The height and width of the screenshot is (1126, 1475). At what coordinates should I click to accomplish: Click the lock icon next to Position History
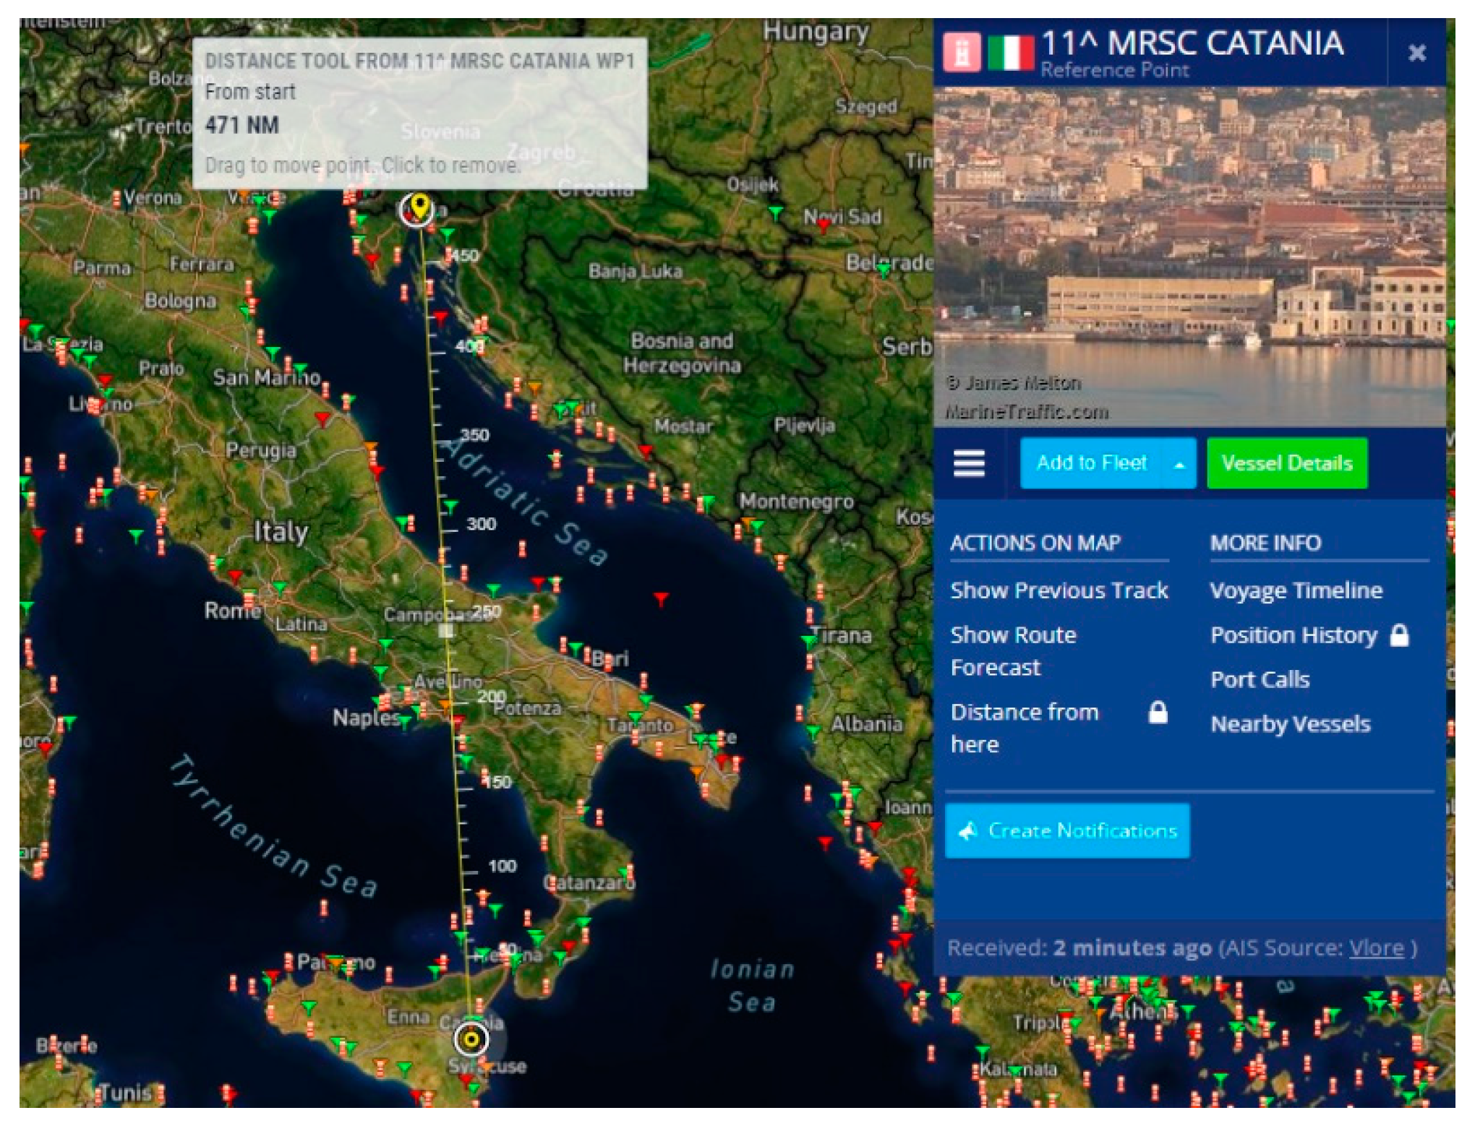[x=1400, y=635]
